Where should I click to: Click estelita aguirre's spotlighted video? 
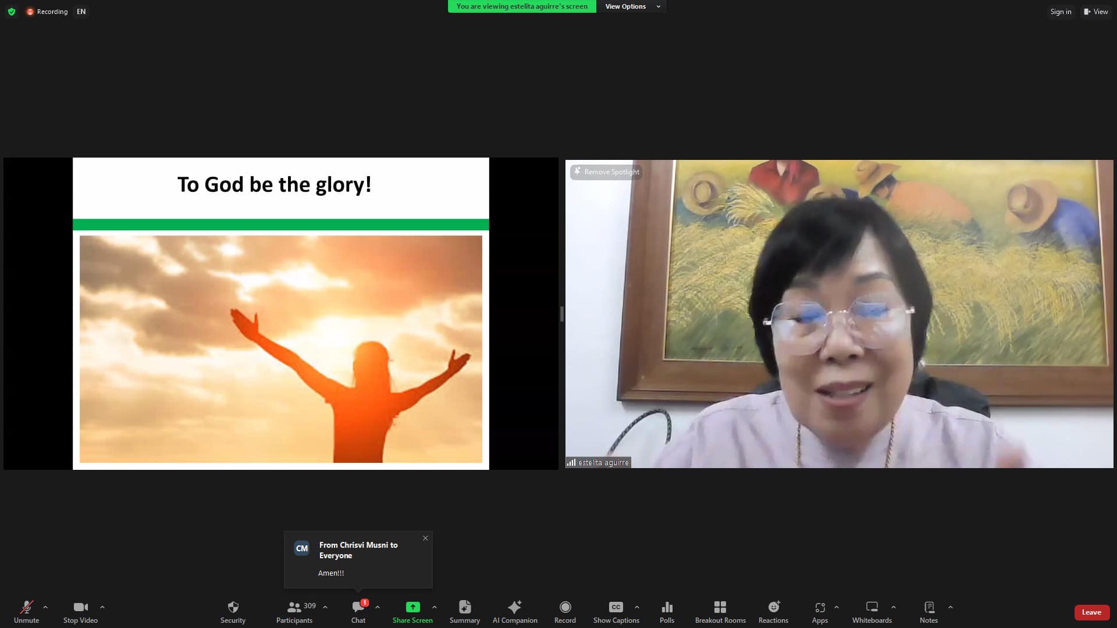839,314
